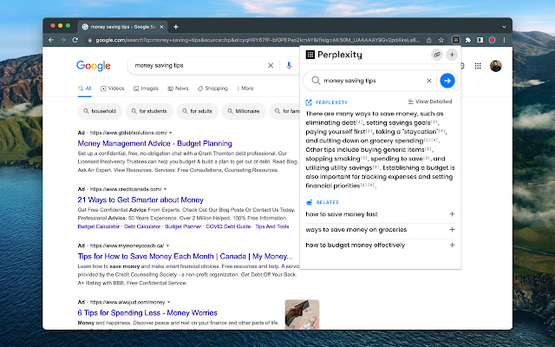The image size is (555, 347).
Task: Expand ad info arrow for creditcanada.com
Action: 166,189
